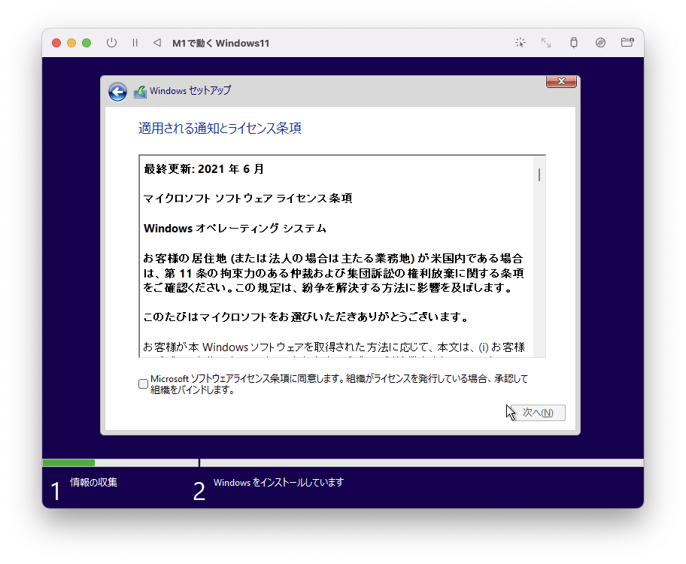Click the capture mouse cursor icon
The height and width of the screenshot is (564, 686).
521,42
